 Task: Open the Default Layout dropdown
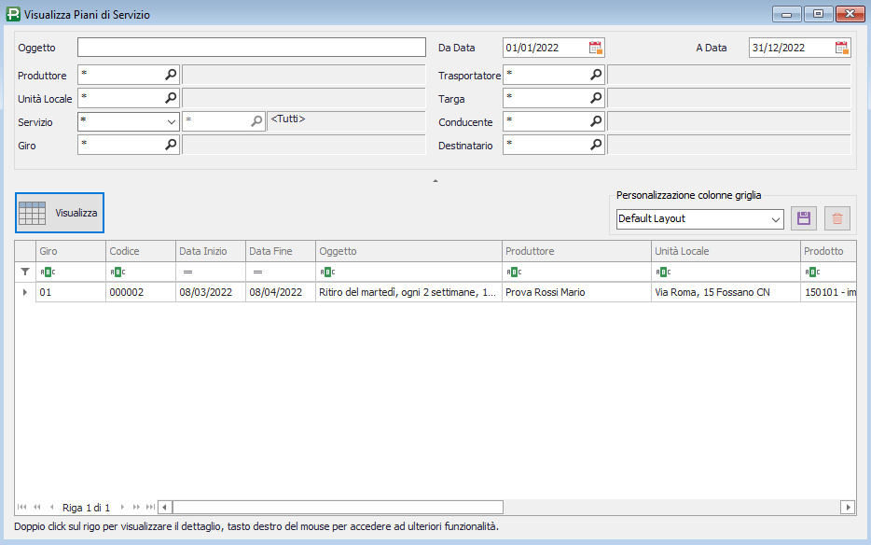776,218
